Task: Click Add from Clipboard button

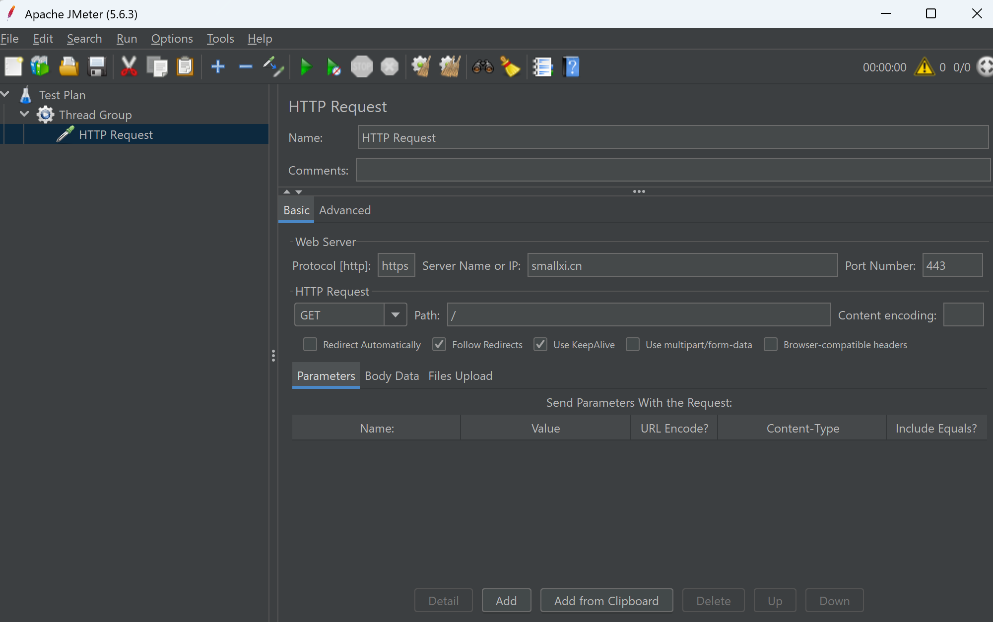Action: tap(606, 601)
